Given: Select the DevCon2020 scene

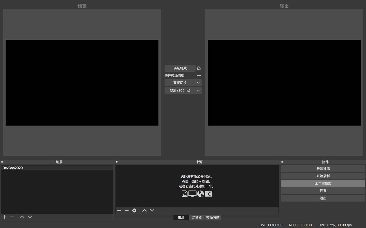Looking at the screenshot, I should pyautogui.click(x=13, y=168).
